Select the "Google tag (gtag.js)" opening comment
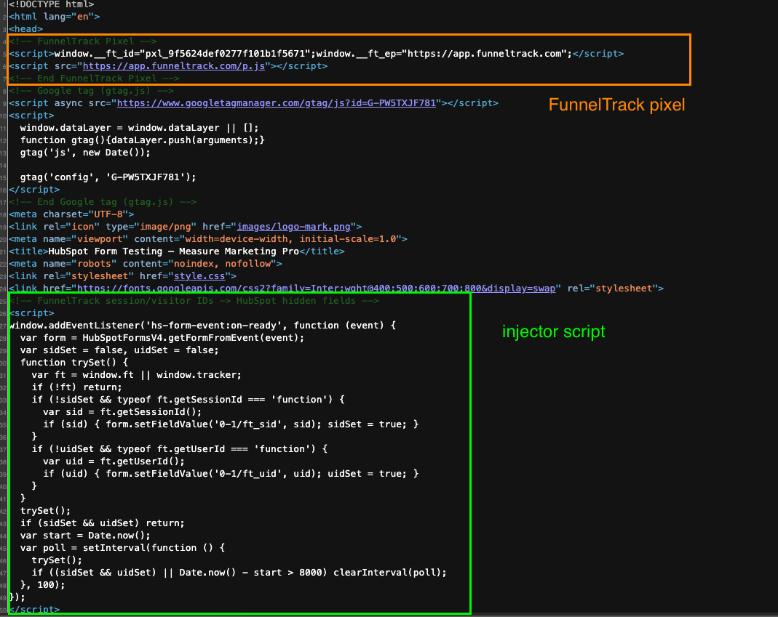This screenshot has width=778, height=617. point(91,91)
